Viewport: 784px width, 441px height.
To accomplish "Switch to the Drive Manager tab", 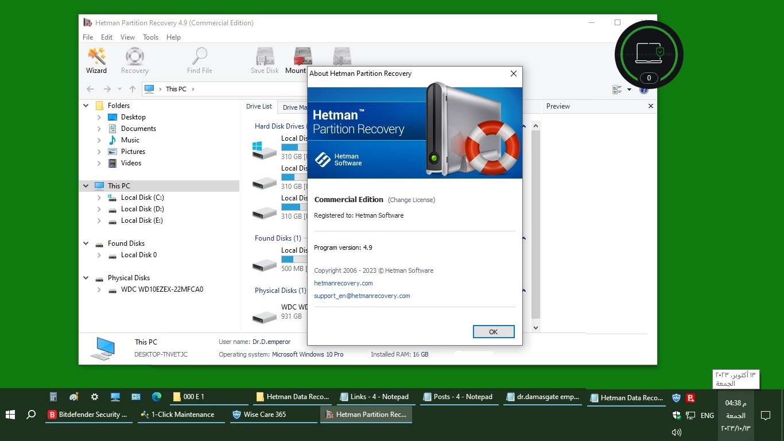I will [293, 107].
